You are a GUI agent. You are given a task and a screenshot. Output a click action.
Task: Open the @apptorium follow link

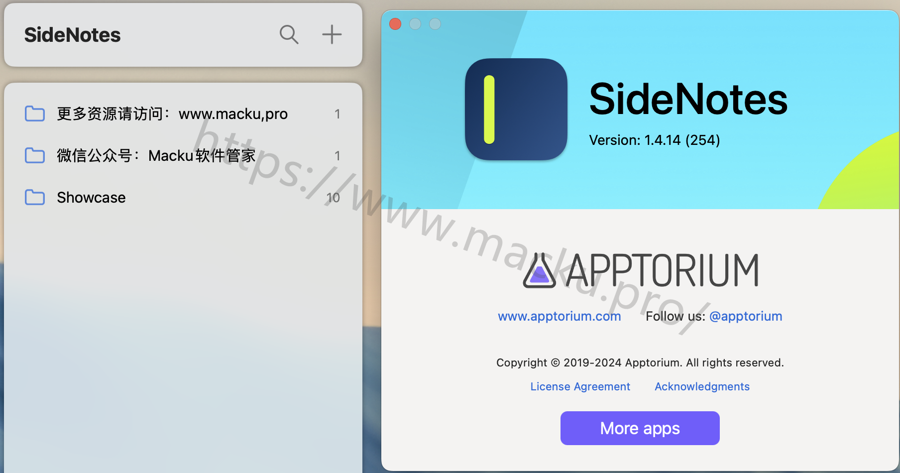746,316
